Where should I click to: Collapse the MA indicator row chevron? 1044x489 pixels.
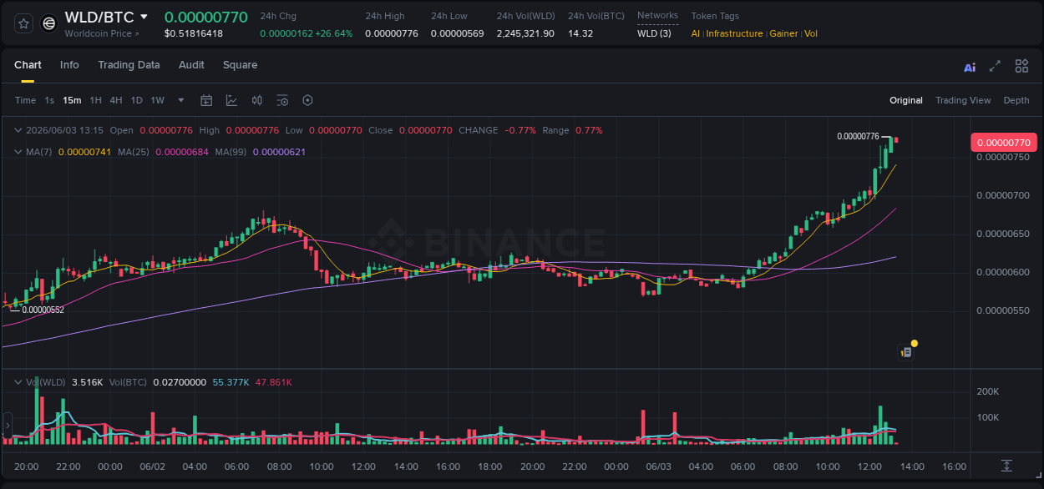[x=18, y=152]
